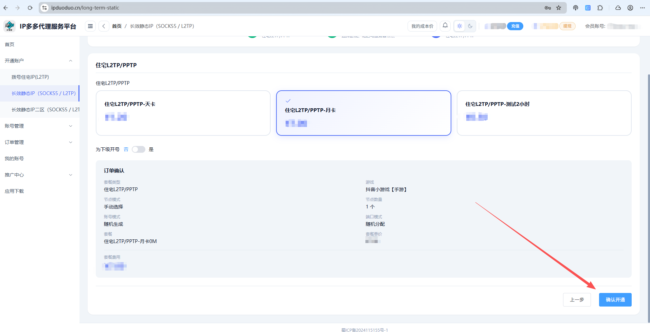The height and width of the screenshot is (332, 650).
Task: Click the IPDD platform logo
Action: pyautogui.click(x=10, y=26)
